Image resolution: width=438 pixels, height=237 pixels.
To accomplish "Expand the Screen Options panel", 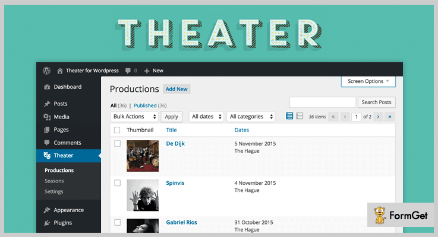I will (368, 81).
